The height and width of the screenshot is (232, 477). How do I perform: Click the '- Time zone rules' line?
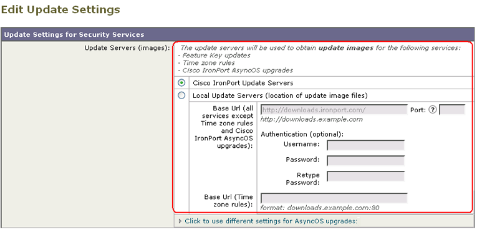[206, 63]
